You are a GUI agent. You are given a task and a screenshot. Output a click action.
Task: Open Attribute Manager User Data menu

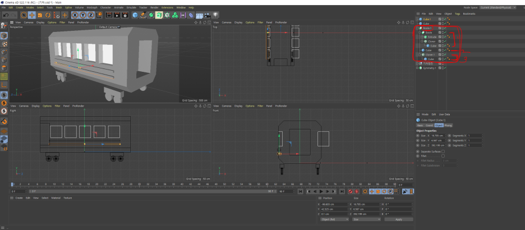445,114
